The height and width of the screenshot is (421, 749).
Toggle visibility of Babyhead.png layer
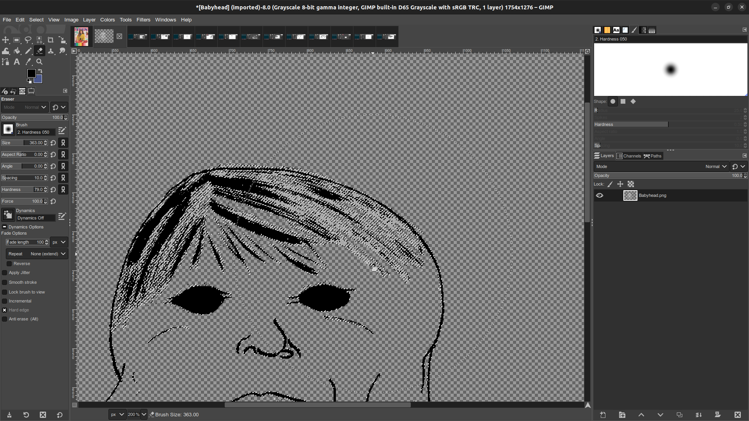pos(599,195)
